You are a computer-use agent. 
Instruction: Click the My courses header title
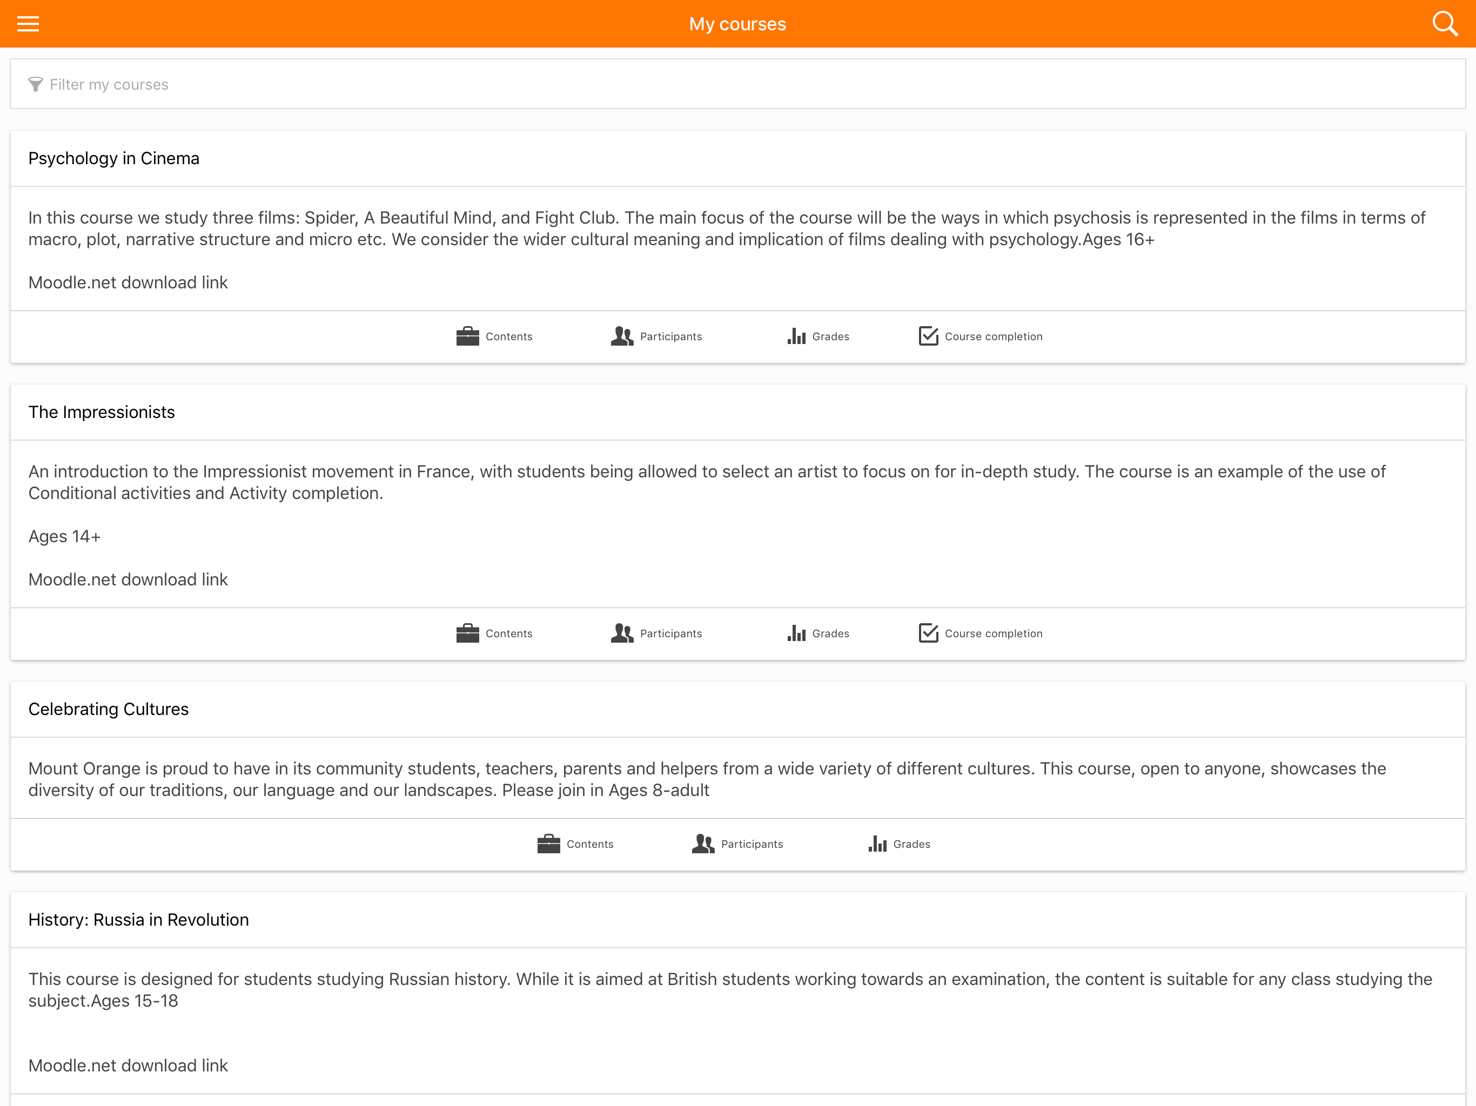pos(737,24)
